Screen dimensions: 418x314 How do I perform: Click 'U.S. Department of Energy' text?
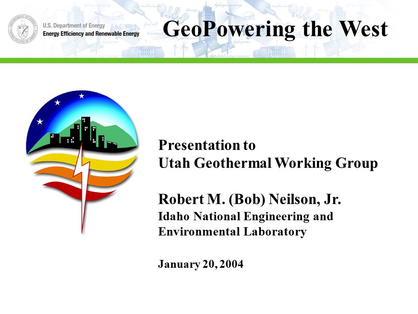74,26
